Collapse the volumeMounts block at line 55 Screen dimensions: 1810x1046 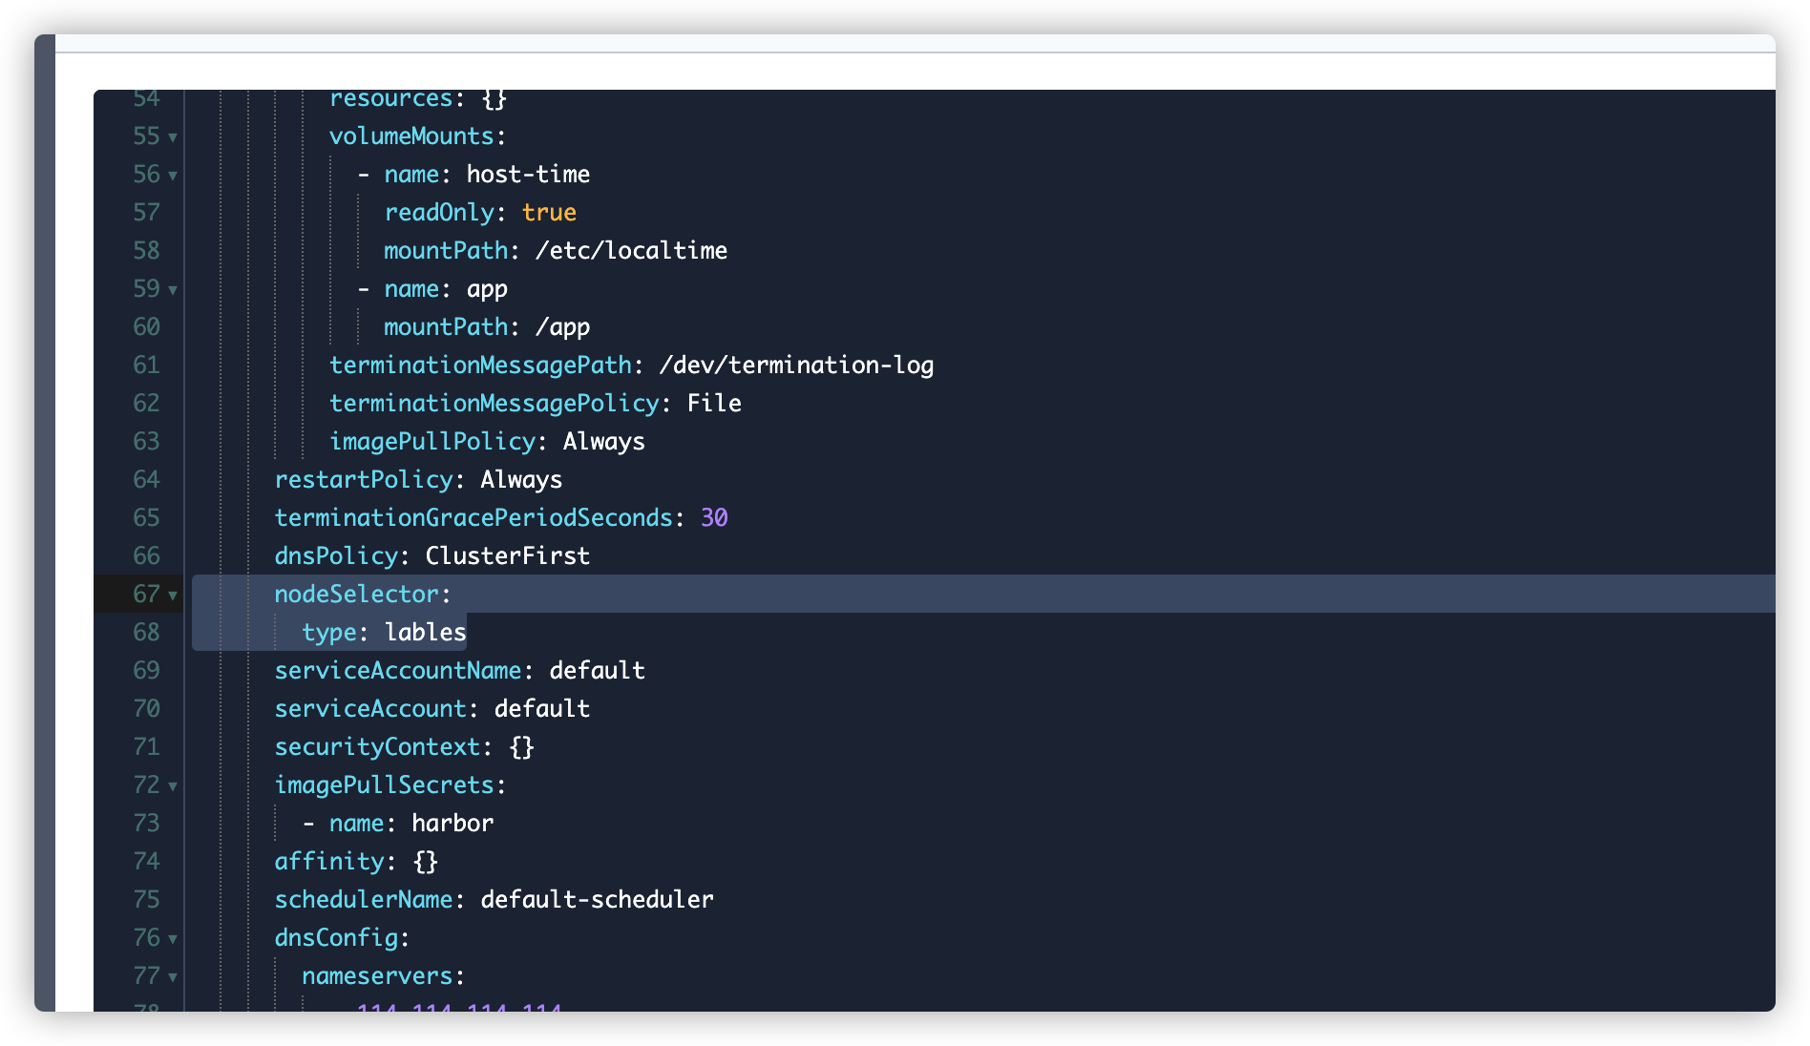pos(173,137)
